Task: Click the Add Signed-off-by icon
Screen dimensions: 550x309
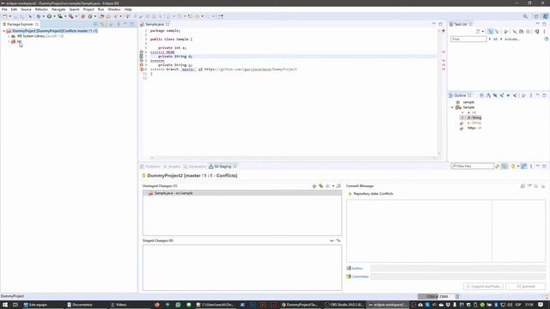Action: [x=529, y=186]
